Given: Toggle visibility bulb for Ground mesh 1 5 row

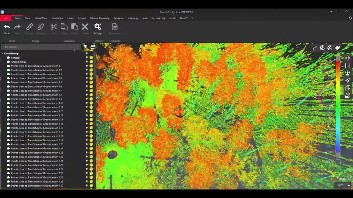Looking at the screenshot, I should click(87, 82).
